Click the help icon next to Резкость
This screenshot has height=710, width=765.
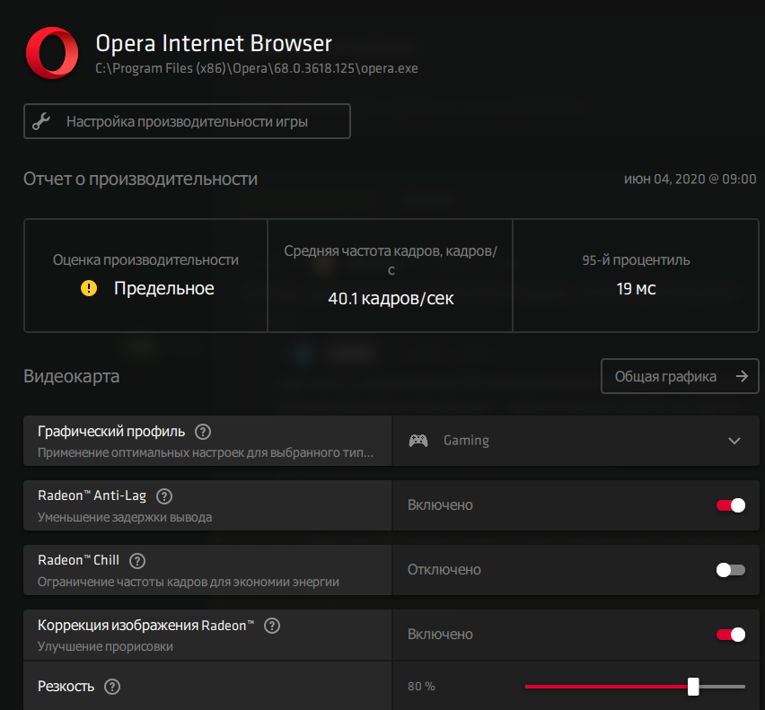click(112, 687)
